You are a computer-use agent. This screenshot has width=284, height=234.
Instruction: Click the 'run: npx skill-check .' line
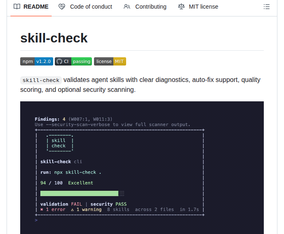coord(71,172)
